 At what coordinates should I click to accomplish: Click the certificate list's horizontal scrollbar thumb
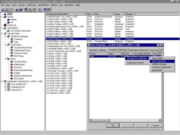point(101,120)
